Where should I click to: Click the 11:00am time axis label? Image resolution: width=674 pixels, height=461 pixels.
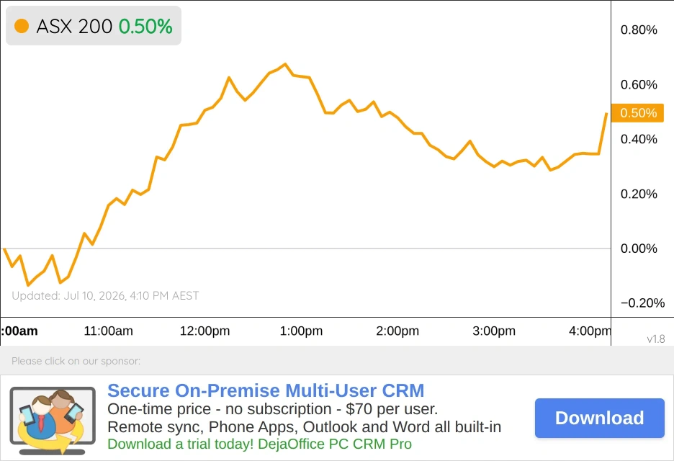[108, 331]
